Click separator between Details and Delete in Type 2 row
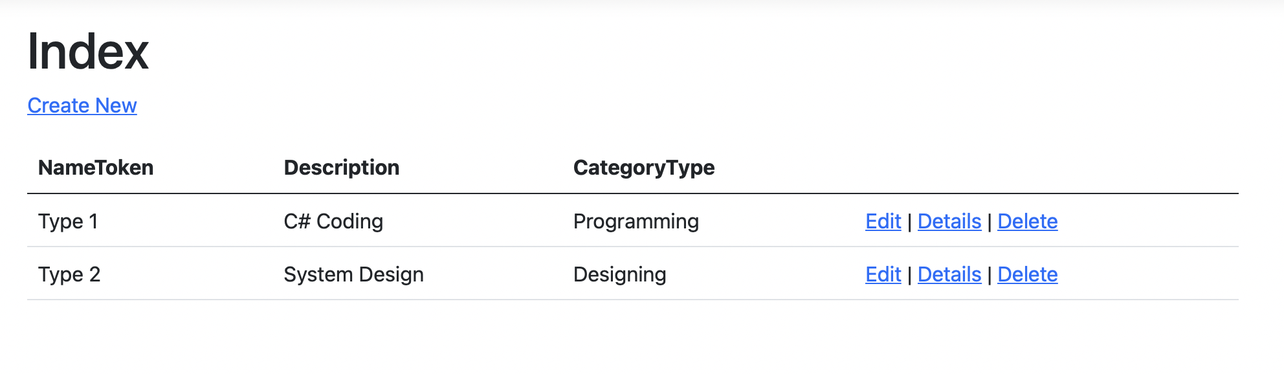This screenshot has width=1284, height=374. coord(990,274)
